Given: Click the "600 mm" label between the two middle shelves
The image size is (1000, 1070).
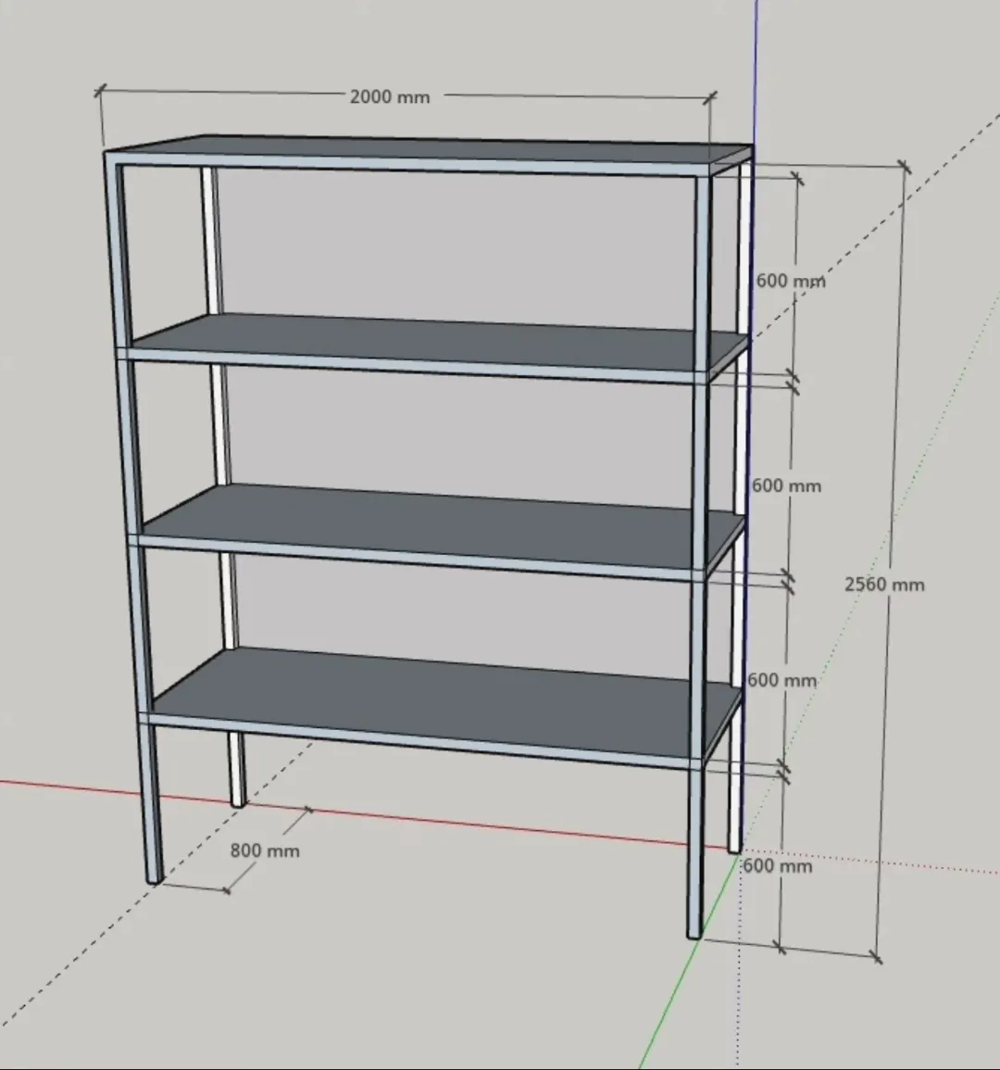Looking at the screenshot, I should click(786, 485).
